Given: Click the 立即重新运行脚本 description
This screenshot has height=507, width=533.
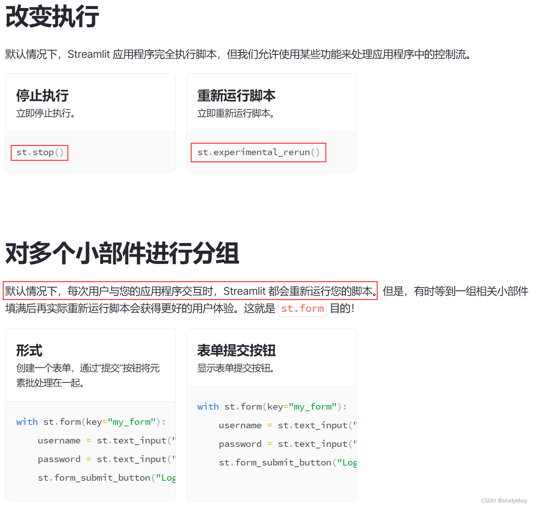Looking at the screenshot, I should (236, 113).
